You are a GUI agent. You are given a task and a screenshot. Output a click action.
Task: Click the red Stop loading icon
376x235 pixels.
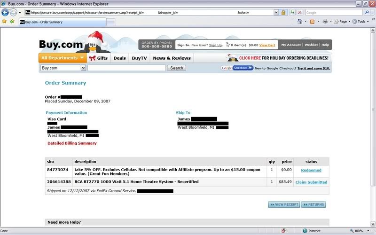click(300, 13)
